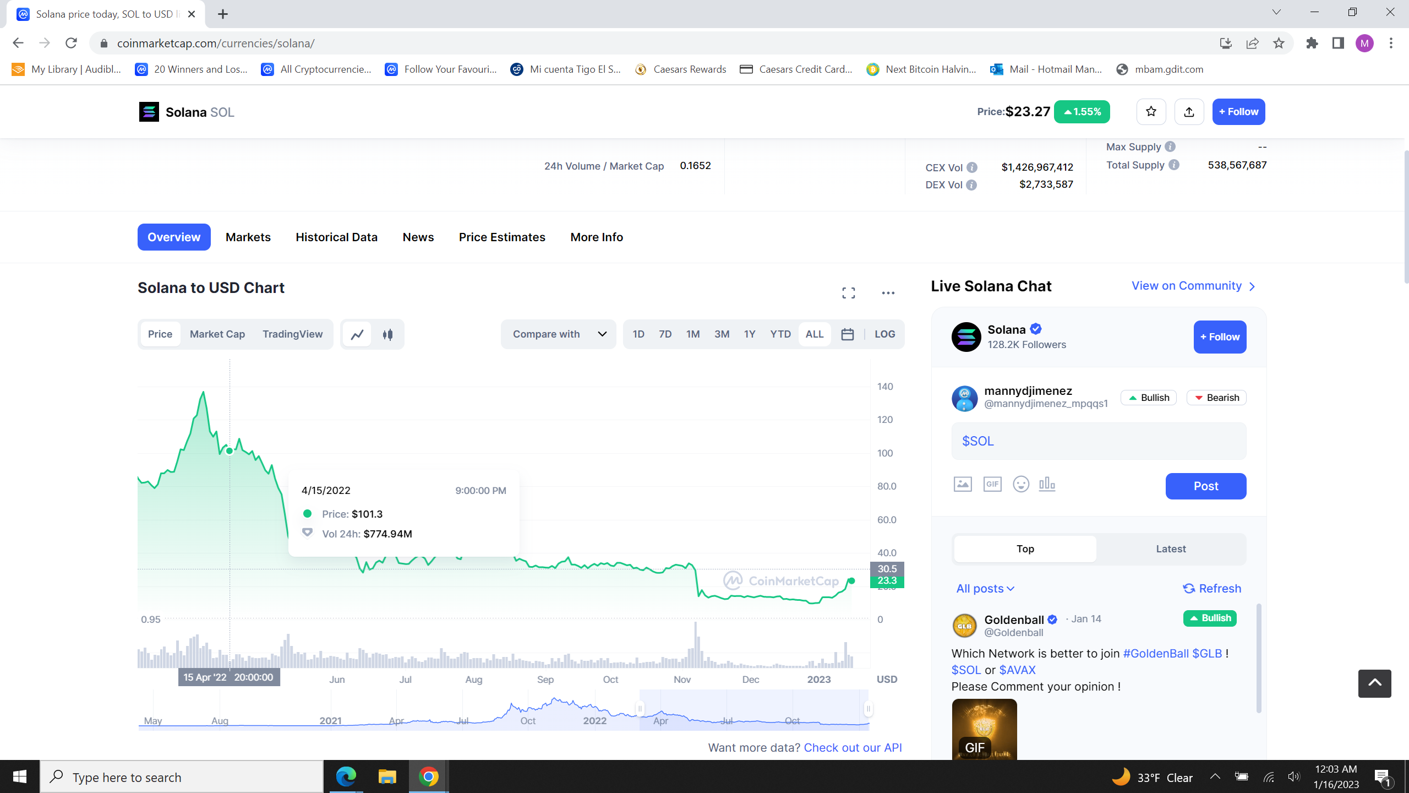Click the Total Supply info icon

1174,165
